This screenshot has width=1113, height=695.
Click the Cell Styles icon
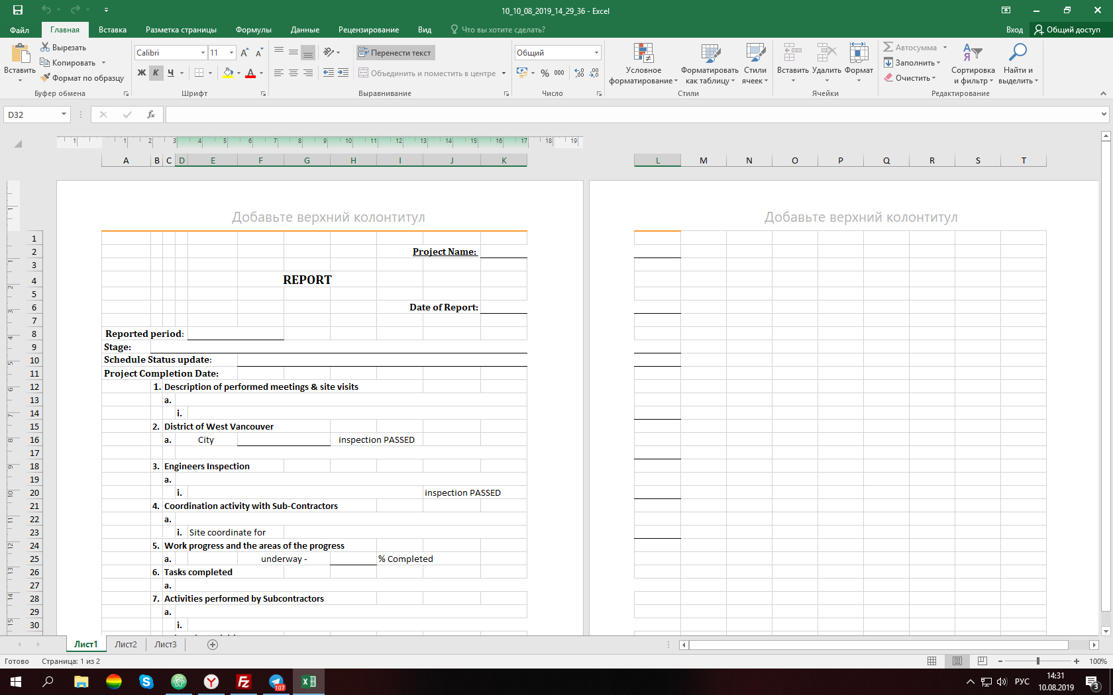755,53
